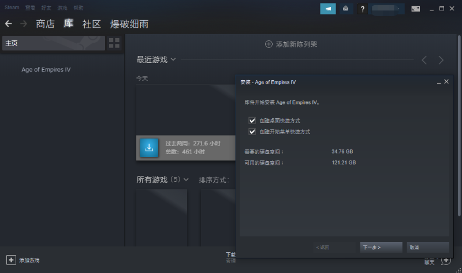Click the forward navigation arrow
462x273 pixels.
[24, 24]
